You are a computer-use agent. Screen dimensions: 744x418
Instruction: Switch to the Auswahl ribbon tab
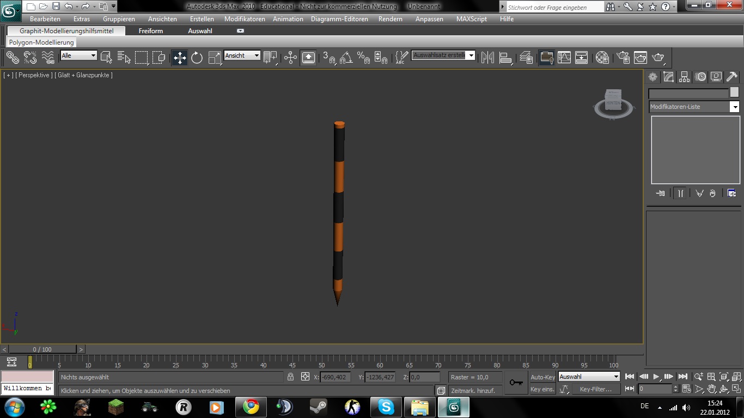200,31
